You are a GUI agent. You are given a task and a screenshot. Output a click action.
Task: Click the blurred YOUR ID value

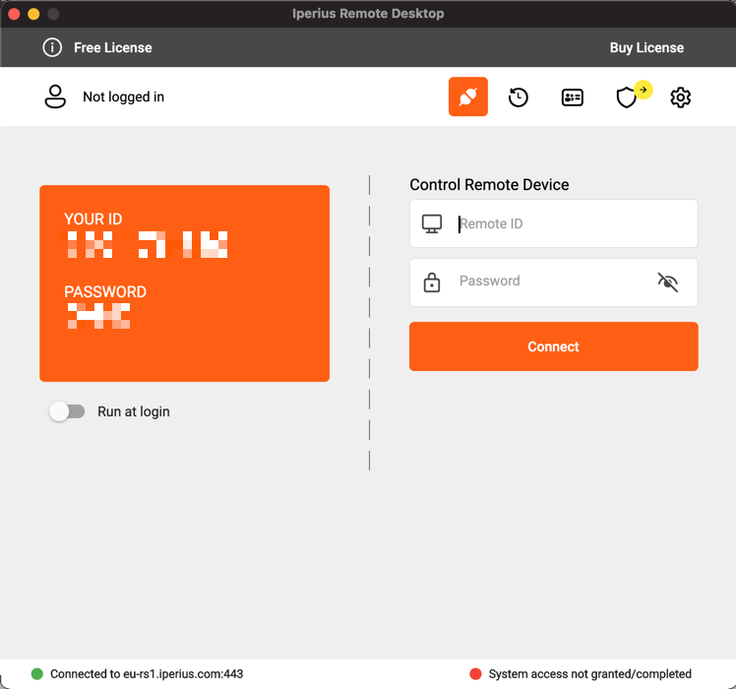pos(147,244)
